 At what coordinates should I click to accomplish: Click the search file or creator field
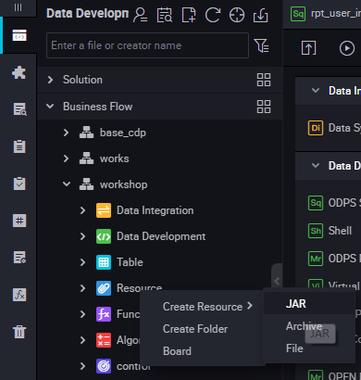click(x=147, y=45)
